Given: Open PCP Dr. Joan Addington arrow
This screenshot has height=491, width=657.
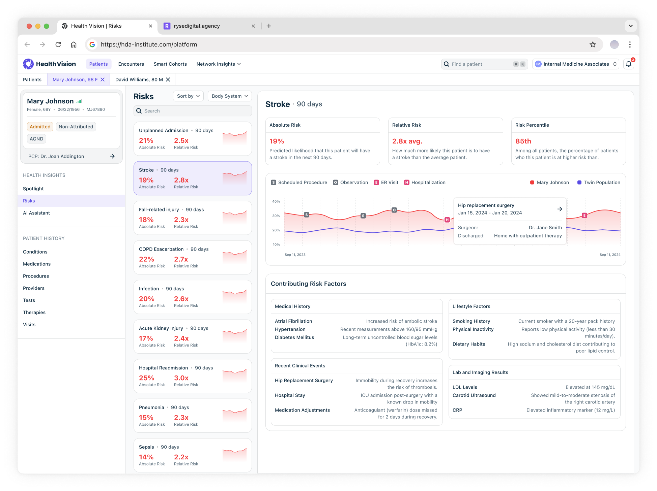Looking at the screenshot, I should point(112,156).
